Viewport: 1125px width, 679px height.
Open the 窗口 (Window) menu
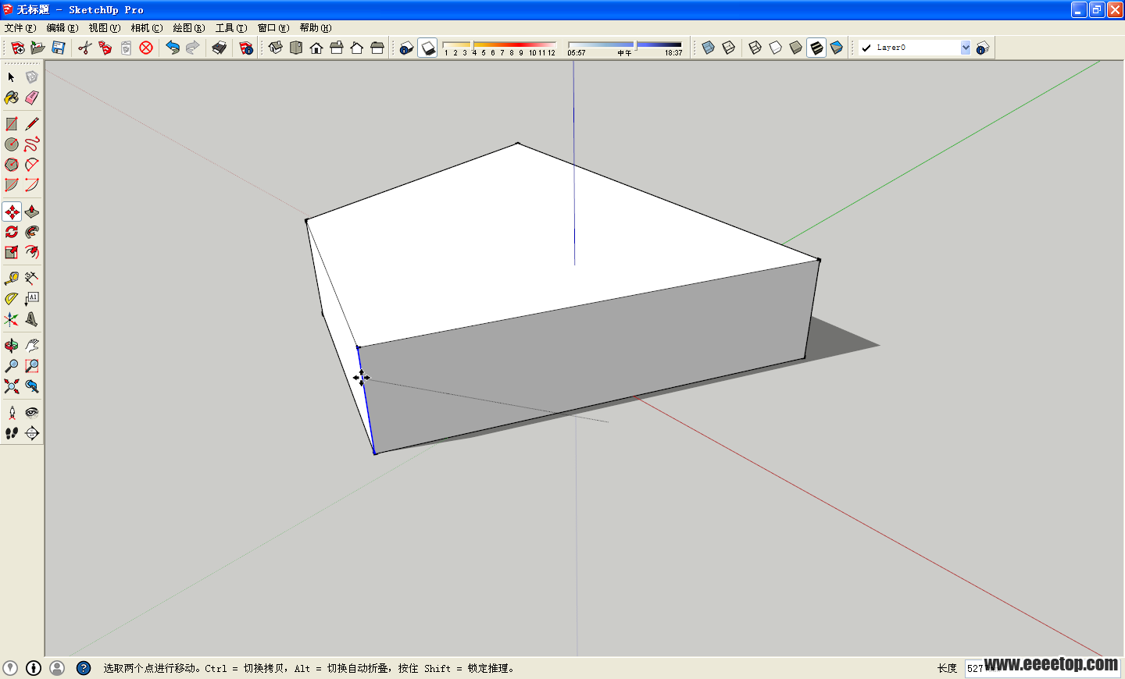[273, 28]
